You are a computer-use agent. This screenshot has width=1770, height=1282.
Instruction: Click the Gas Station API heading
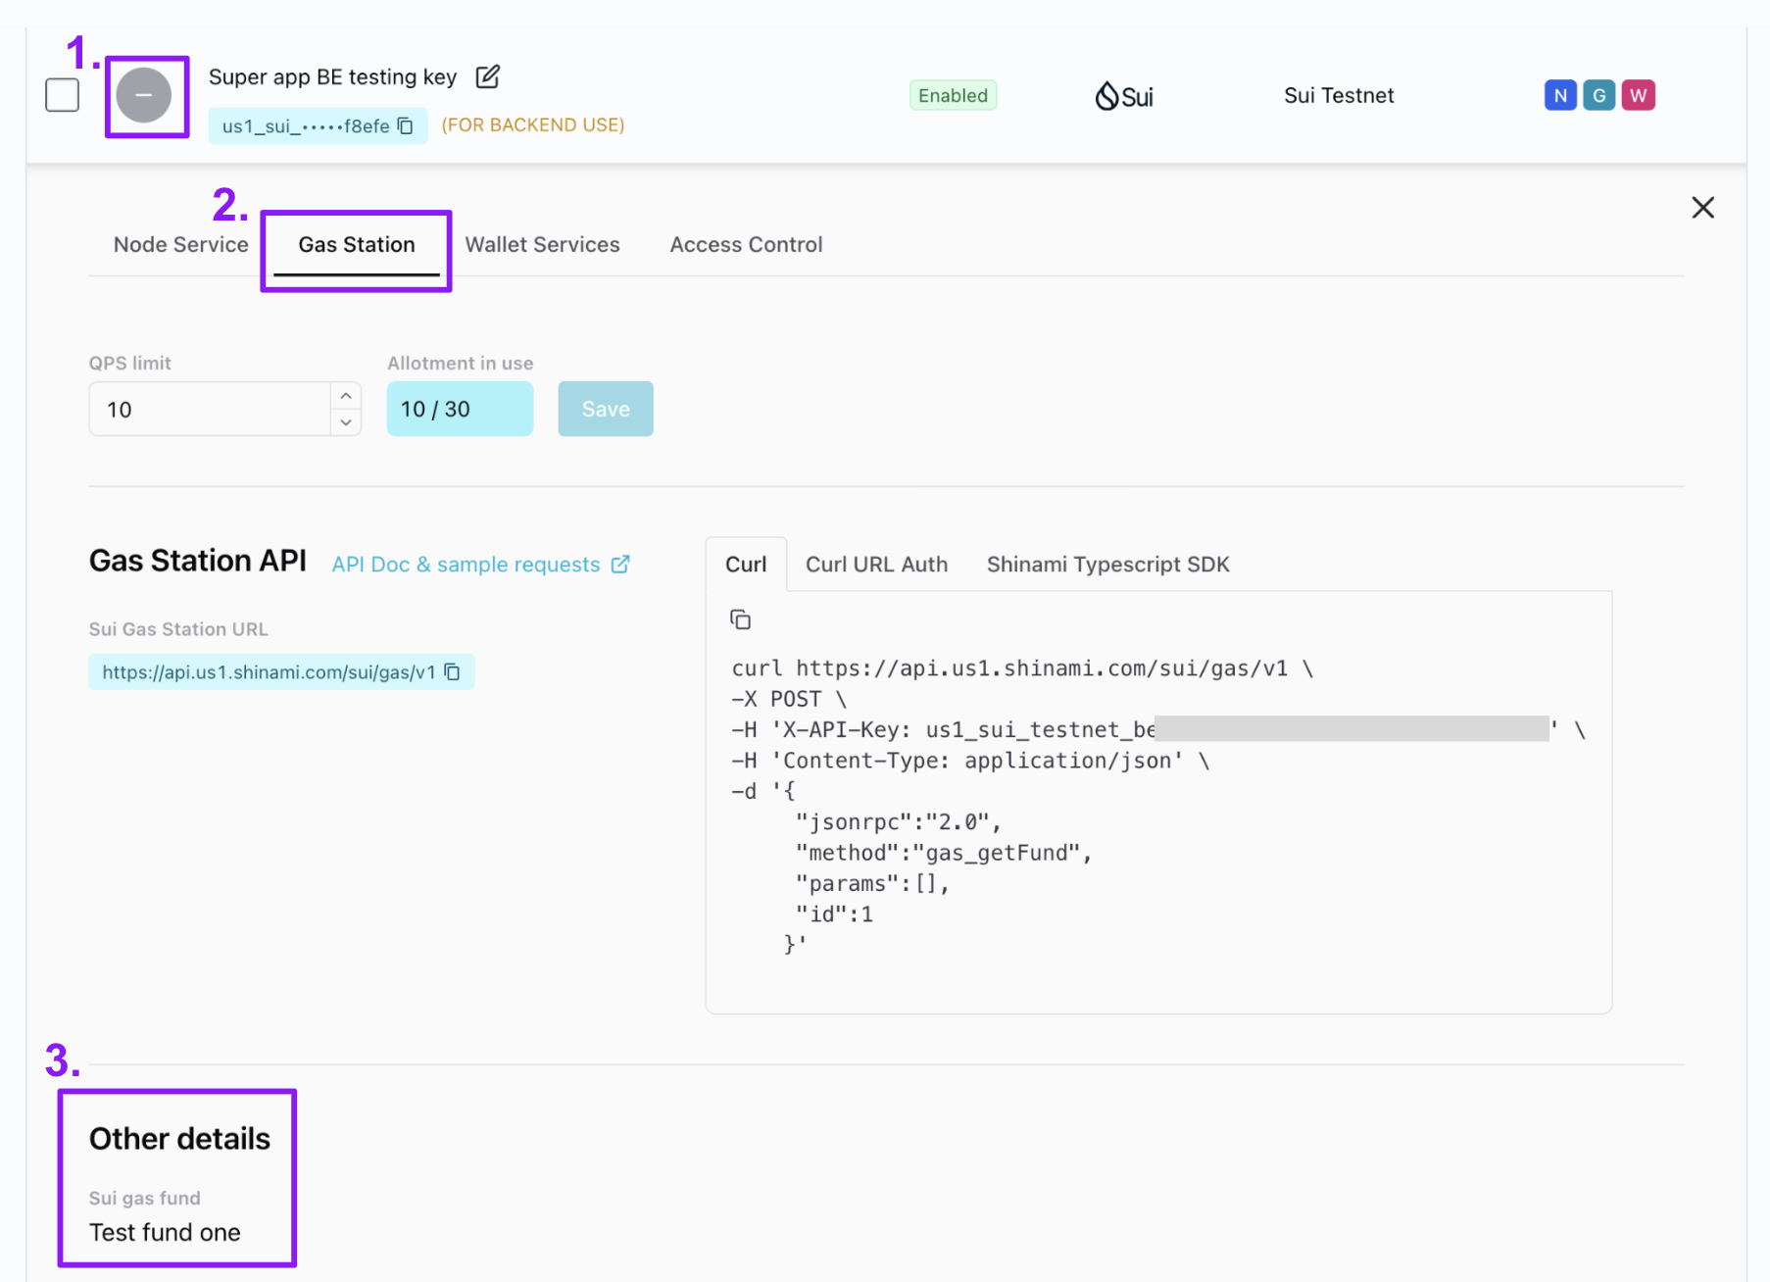click(x=198, y=561)
